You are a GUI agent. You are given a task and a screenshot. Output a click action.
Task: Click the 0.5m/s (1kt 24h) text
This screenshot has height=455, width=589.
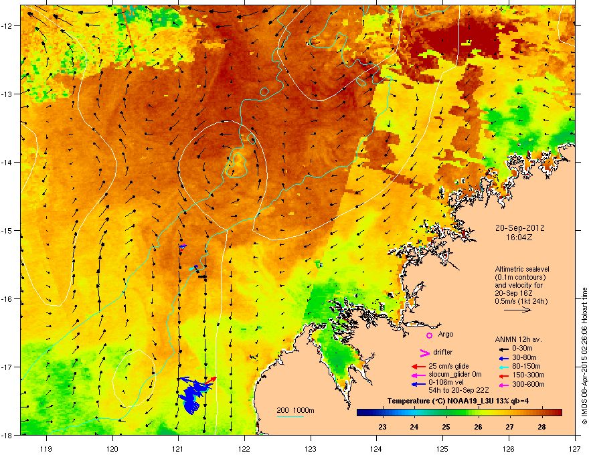[x=521, y=301]
